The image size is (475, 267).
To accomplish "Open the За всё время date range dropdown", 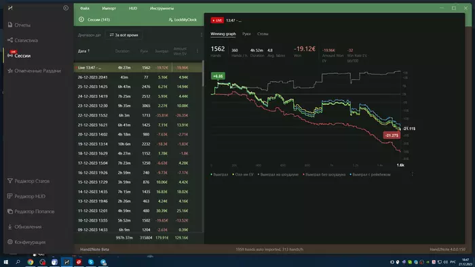I will 123,35.
